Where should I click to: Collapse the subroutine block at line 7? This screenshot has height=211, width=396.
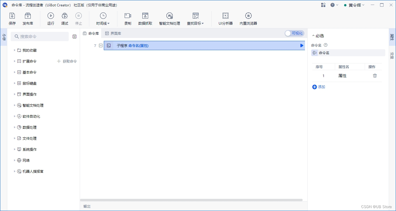tap(101, 46)
